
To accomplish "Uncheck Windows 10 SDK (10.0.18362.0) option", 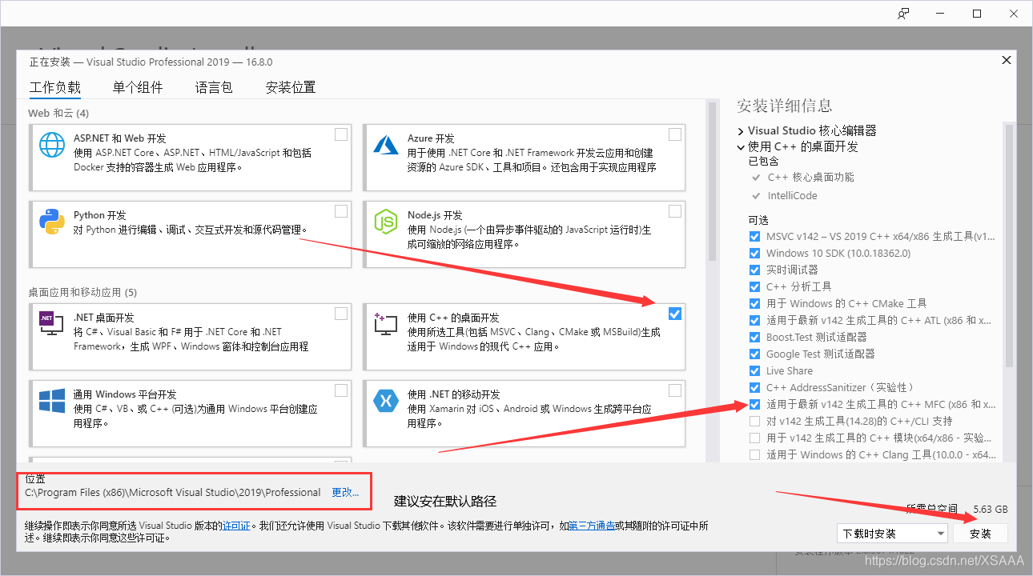I will click(754, 254).
